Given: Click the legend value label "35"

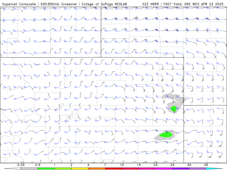Looking at the screenshot, I should pyautogui.click(x=206, y=165).
